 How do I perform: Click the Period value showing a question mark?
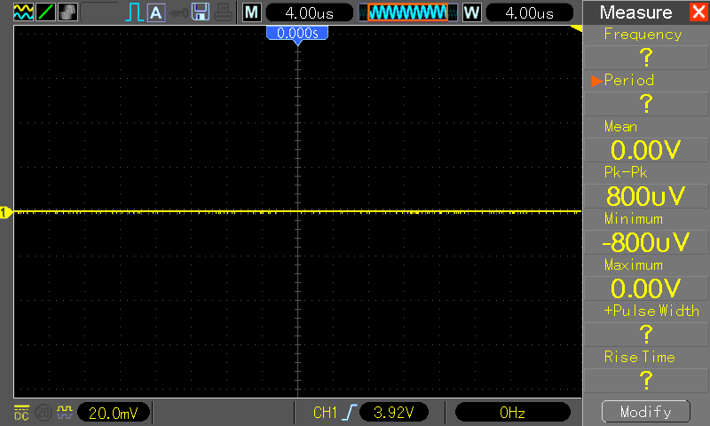646,104
